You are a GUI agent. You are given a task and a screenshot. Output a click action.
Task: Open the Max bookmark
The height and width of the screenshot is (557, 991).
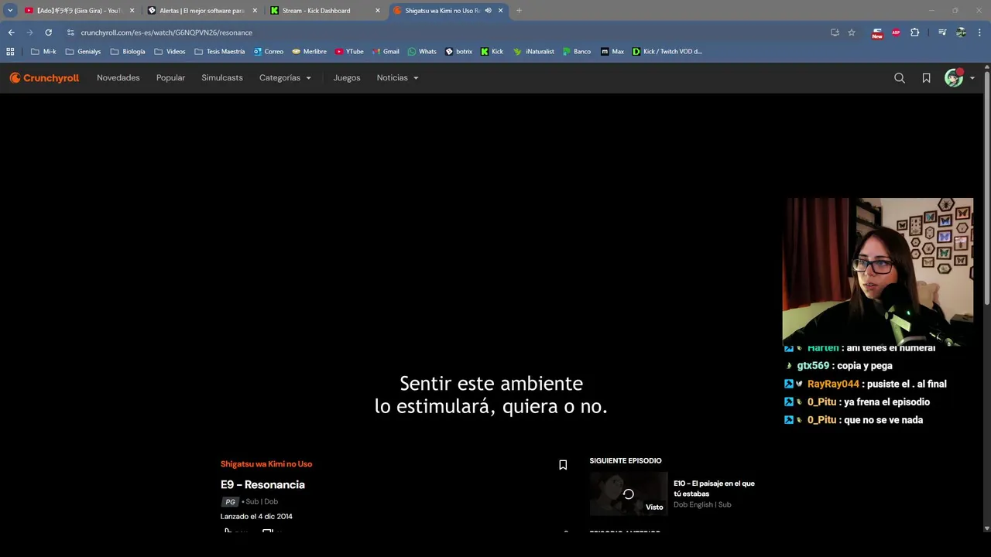pyautogui.click(x=612, y=52)
